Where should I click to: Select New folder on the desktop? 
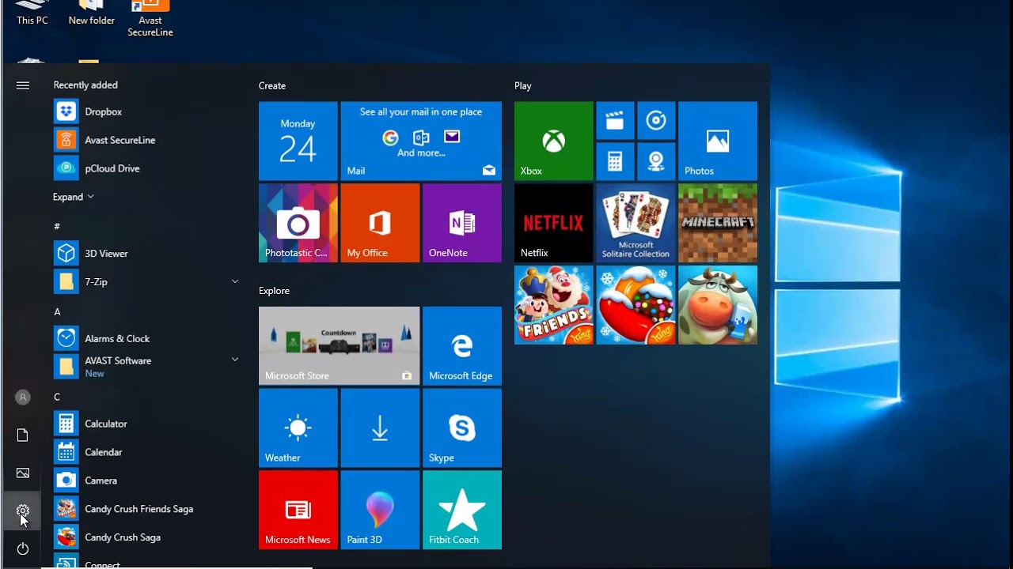pyautogui.click(x=91, y=13)
